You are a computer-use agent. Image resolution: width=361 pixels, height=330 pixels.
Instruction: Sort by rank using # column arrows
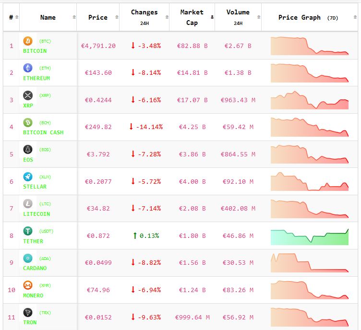(17, 17)
